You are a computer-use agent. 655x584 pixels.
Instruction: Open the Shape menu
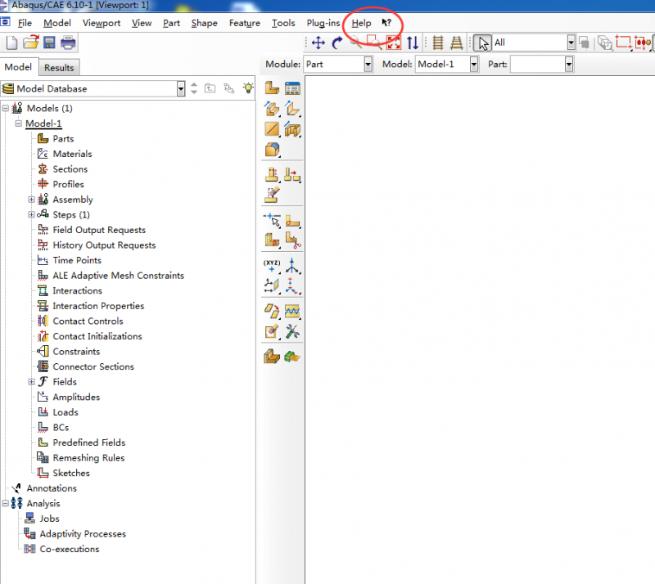(x=204, y=23)
